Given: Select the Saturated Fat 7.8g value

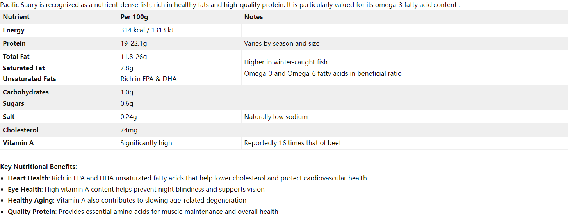Looking at the screenshot, I should (127, 68).
